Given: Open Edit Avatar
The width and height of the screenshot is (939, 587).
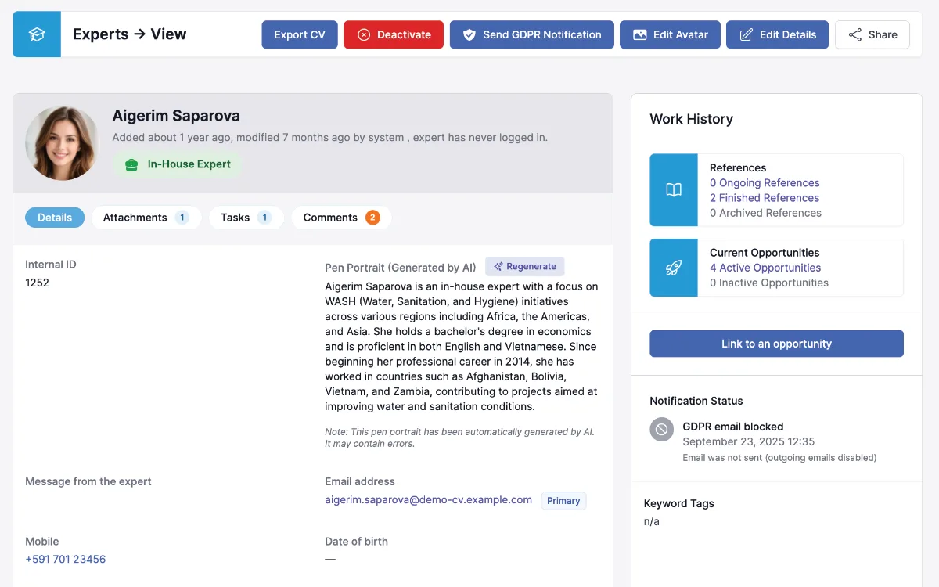Looking at the screenshot, I should click(671, 34).
